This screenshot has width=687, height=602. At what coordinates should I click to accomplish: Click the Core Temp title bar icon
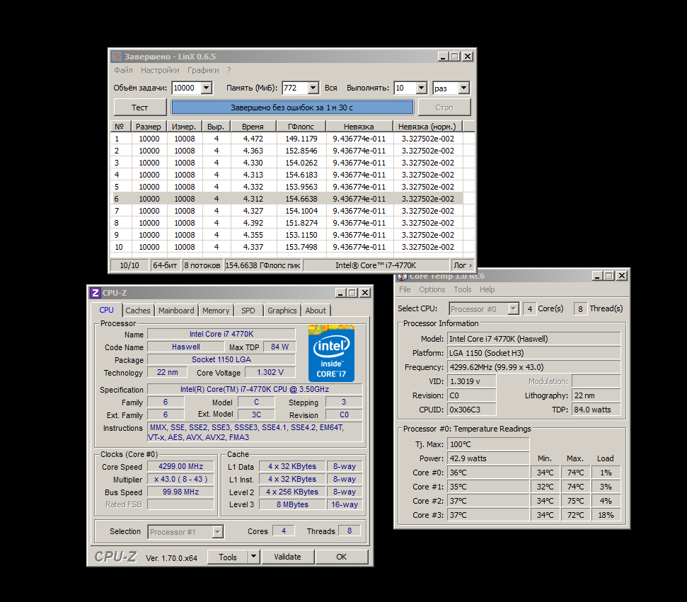[x=403, y=277]
